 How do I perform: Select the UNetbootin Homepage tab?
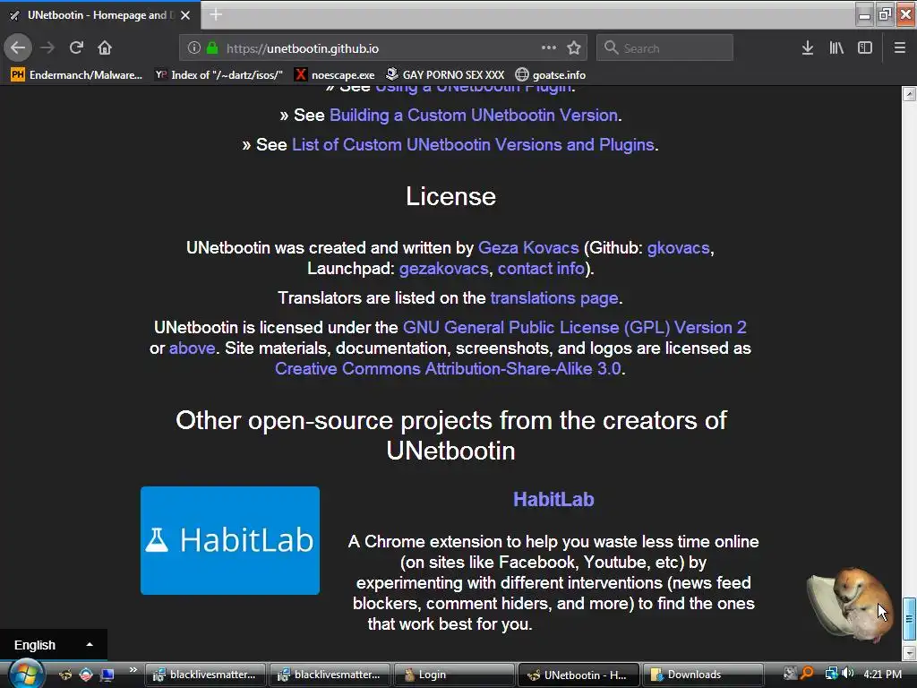coord(100,15)
